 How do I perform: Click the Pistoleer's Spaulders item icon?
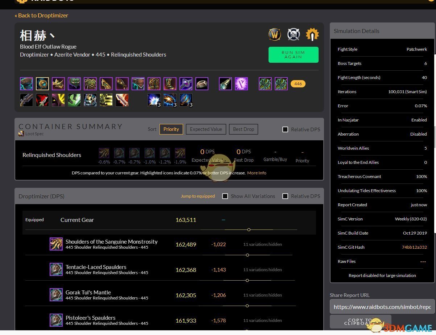pos(56,320)
